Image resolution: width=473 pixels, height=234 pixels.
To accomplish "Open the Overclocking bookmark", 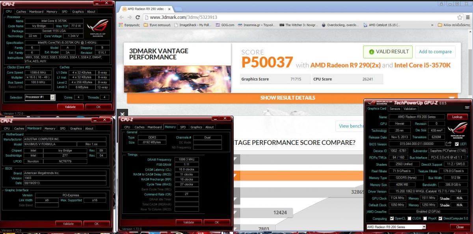I will click(340, 25).
